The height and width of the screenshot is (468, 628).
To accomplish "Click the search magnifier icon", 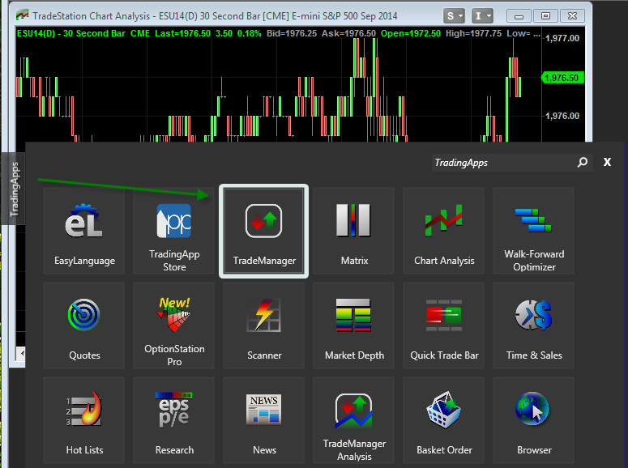I will [582, 163].
